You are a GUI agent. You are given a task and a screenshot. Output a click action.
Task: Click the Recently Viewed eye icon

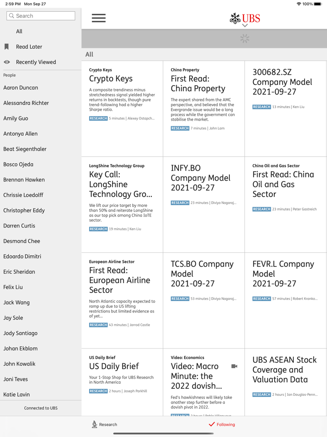click(x=7, y=62)
